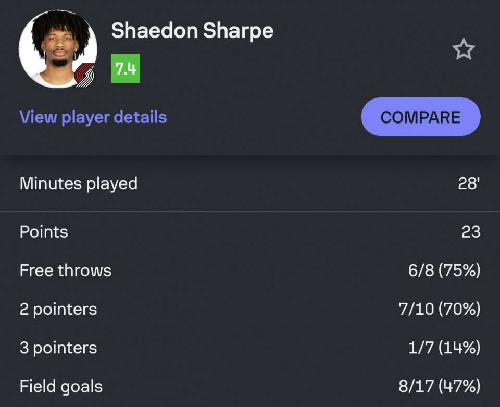500x407 pixels.
Task: Select the 2 pointers label
Action: [x=58, y=309]
